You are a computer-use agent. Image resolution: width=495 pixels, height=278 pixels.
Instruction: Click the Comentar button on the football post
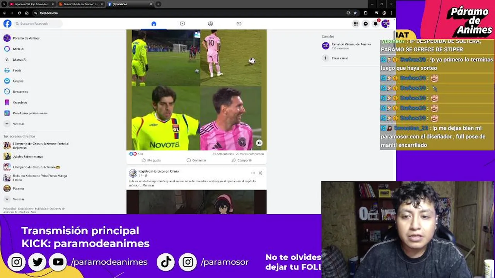[x=196, y=160]
